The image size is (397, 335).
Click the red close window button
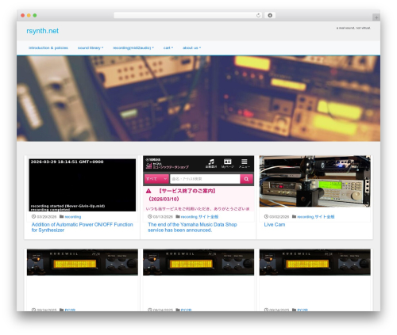coord(23,15)
